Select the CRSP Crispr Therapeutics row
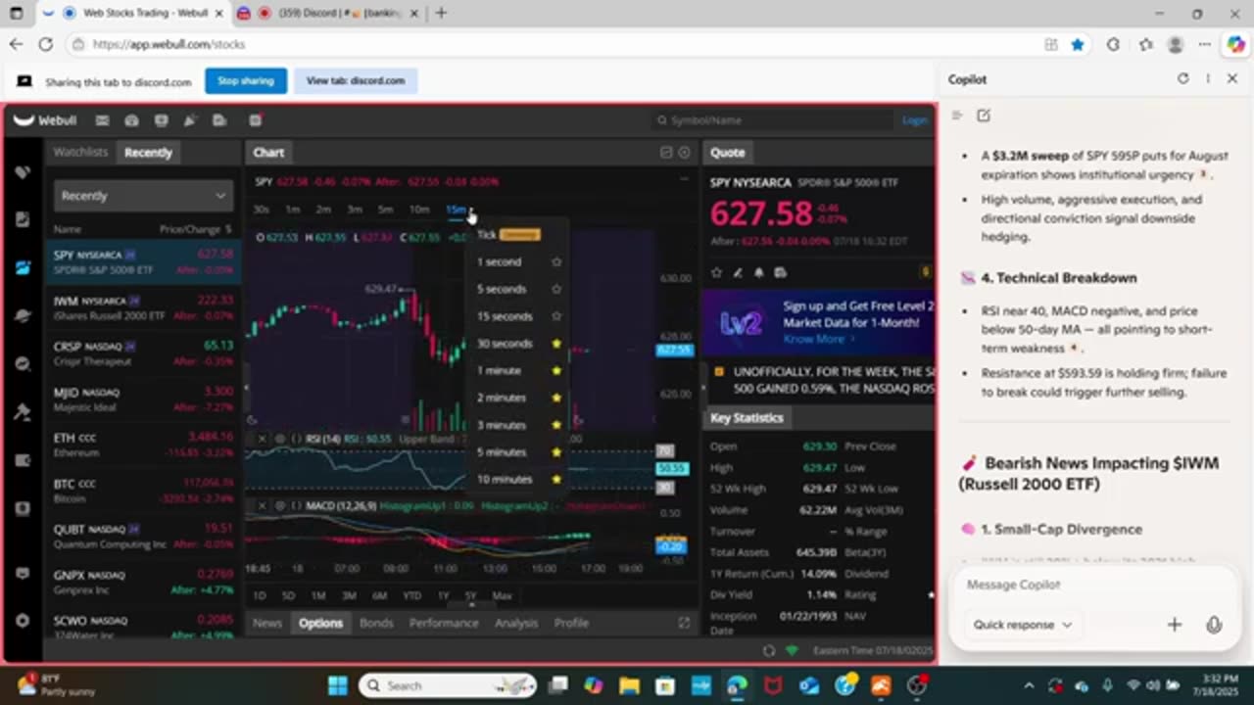Screen dimensions: 1254x705 [143, 352]
